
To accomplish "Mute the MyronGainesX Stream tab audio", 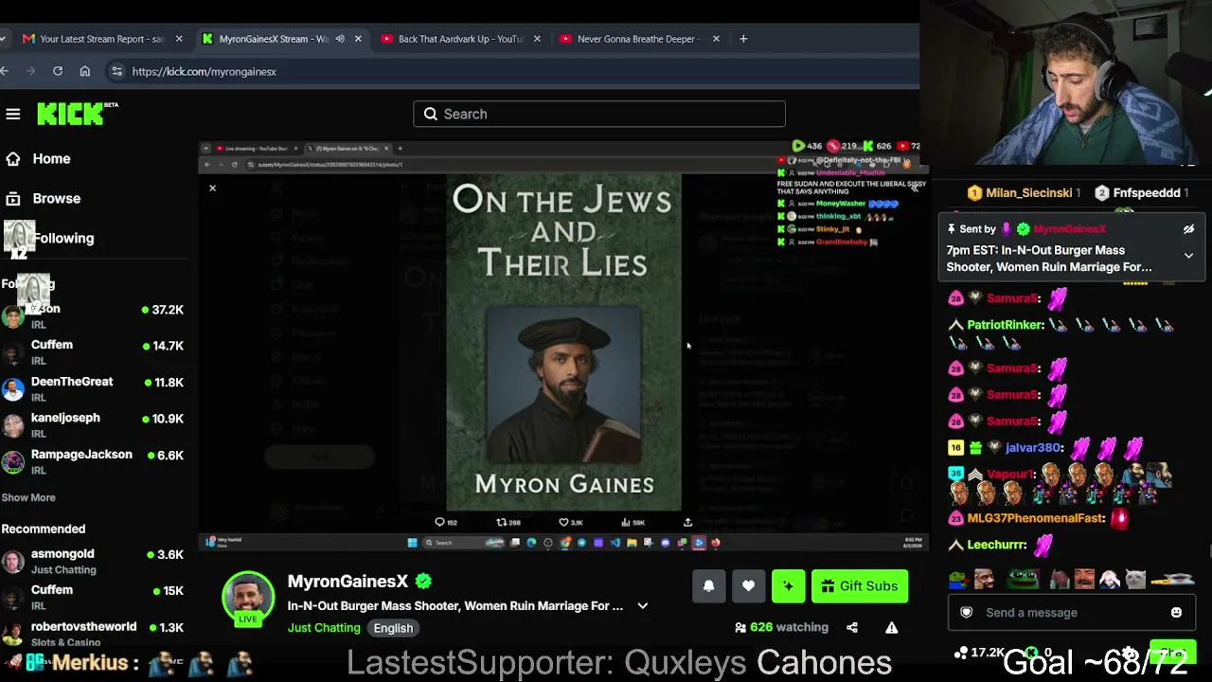I will (340, 39).
